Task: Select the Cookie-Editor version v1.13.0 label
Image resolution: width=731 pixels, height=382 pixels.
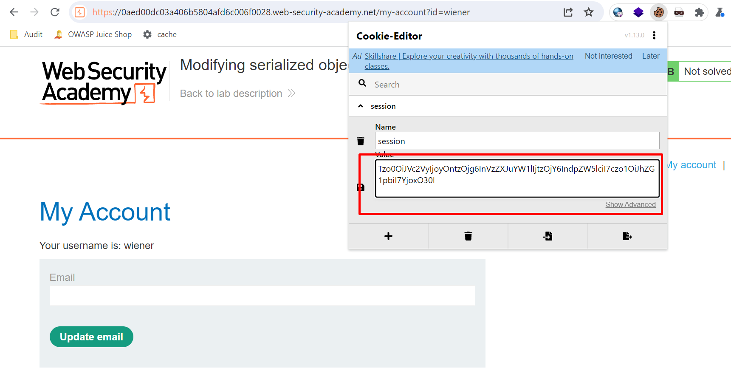Action: coord(634,35)
